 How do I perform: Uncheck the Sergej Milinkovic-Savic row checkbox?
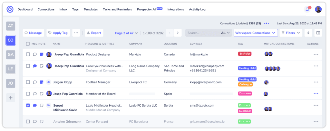click(x=28, y=105)
